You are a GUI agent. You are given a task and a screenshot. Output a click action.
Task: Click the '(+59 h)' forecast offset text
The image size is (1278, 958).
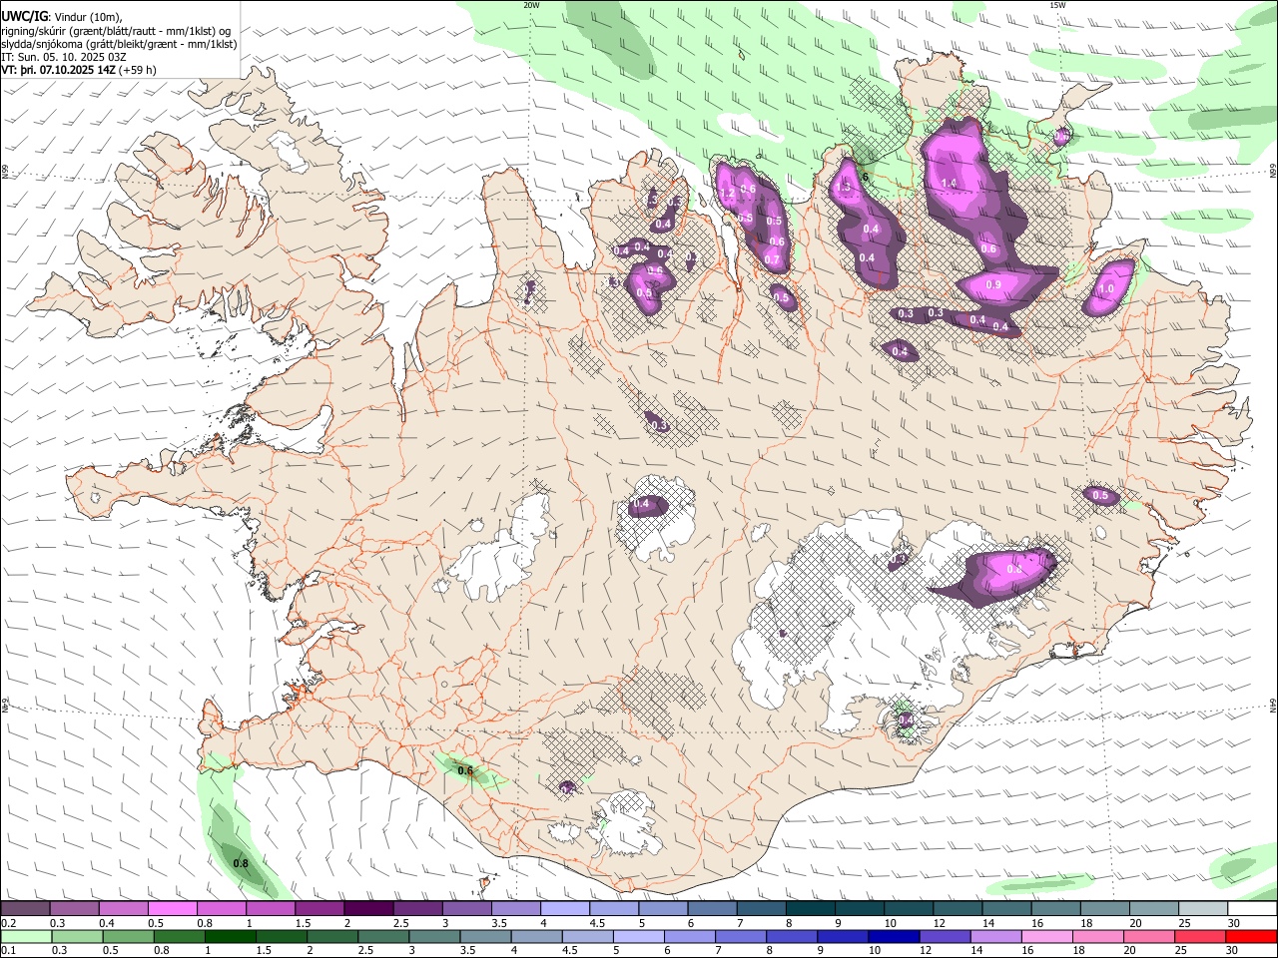(137, 70)
